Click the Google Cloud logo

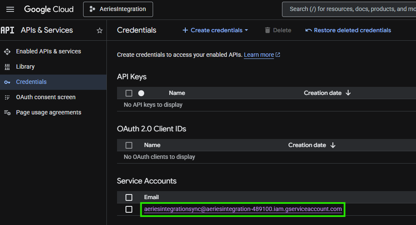[49, 9]
